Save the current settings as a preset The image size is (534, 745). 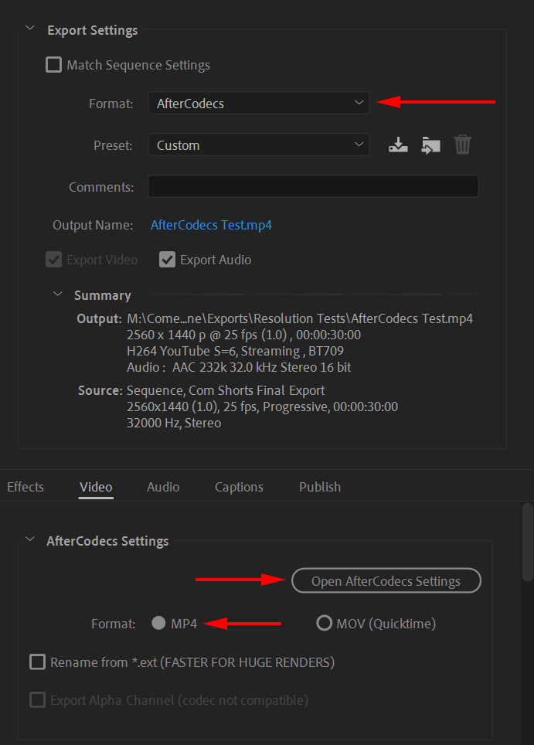coord(398,145)
